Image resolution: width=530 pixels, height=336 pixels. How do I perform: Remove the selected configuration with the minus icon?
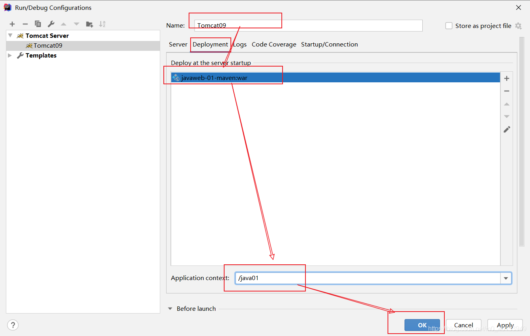click(25, 24)
